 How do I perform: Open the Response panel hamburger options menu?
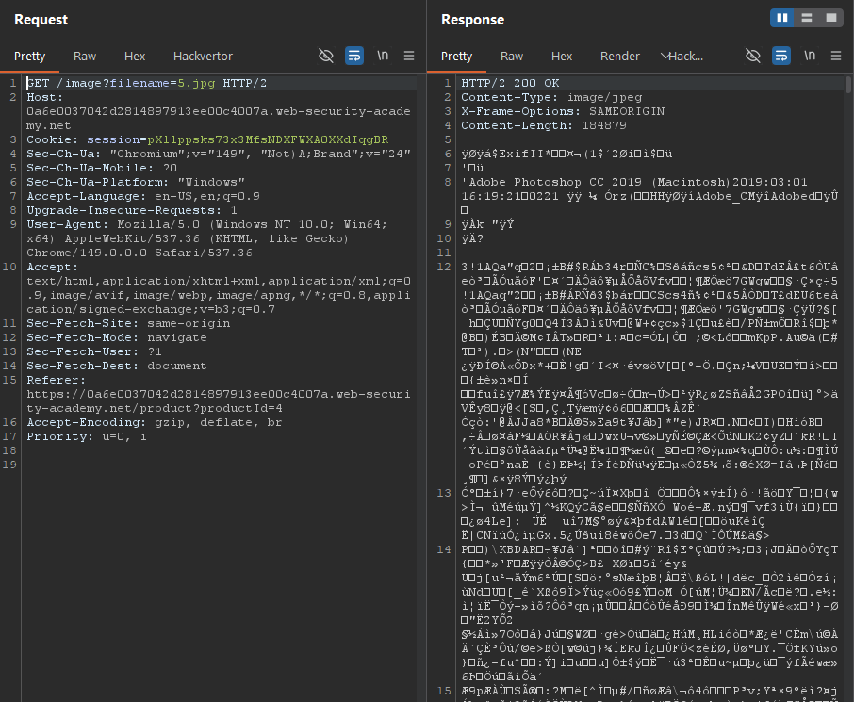point(836,56)
